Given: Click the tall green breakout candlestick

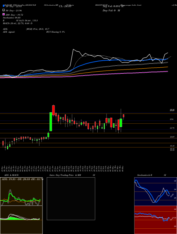Looking at the screenshot, I should click(x=51, y=122).
